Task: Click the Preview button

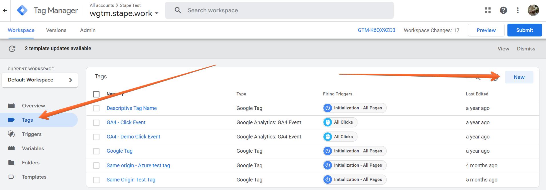Action: pyautogui.click(x=486, y=30)
